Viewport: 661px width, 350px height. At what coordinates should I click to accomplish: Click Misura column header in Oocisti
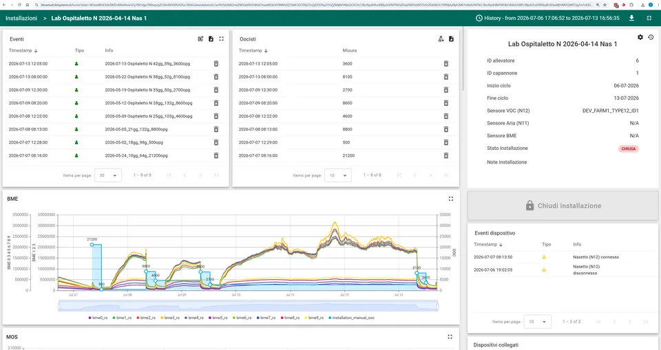350,51
